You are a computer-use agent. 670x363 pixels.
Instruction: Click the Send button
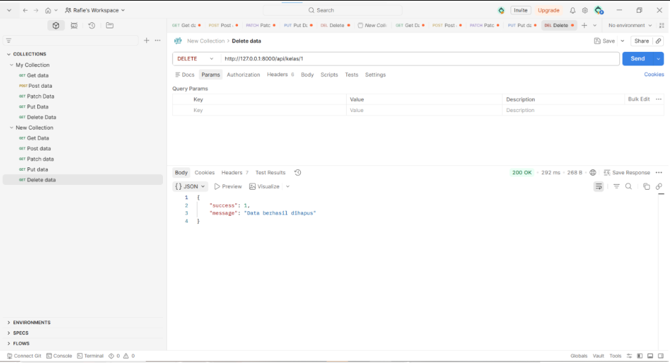pyautogui.click(x=638, y=59)
